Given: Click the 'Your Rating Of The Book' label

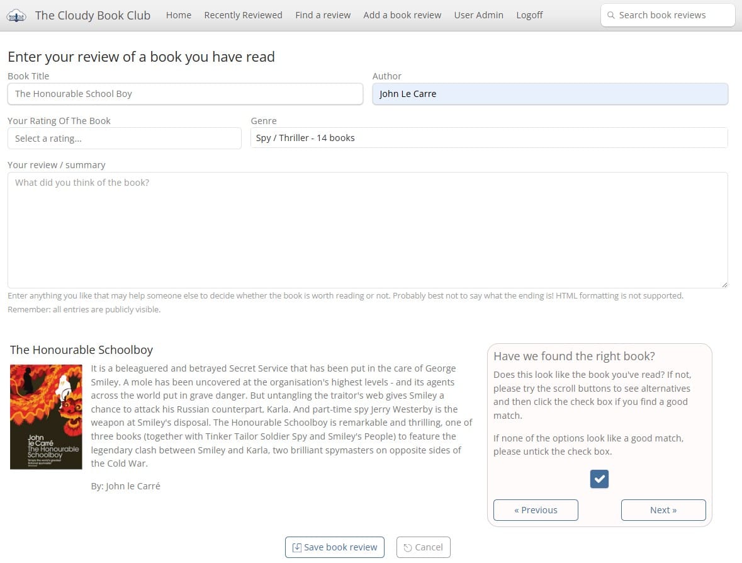Looking at the screenshot, I should [59, 121].
